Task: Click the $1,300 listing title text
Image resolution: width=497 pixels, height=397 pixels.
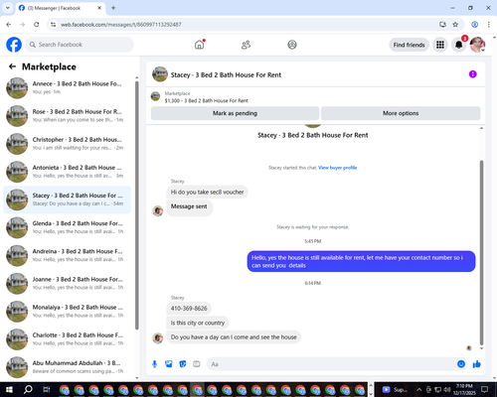Action: pos(206,100)
